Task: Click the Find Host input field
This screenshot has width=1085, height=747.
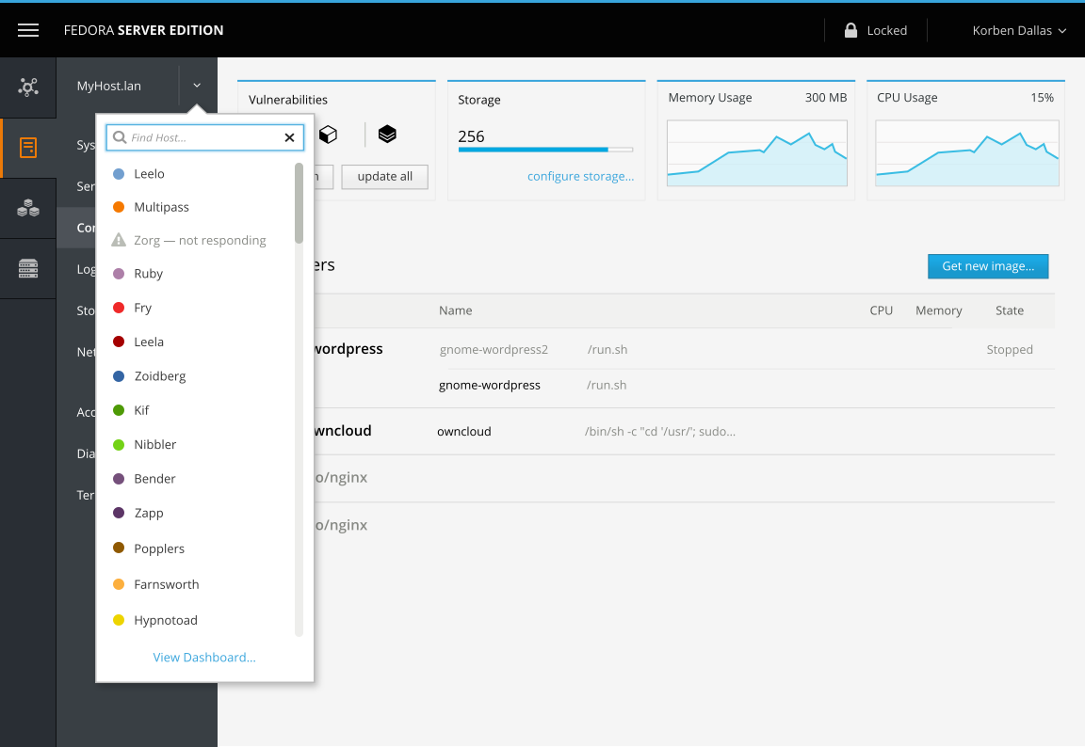Action: tap(204, 137)
